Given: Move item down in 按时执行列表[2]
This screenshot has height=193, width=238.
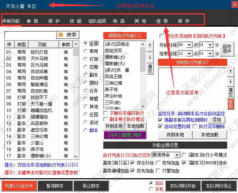Looking at the screenshot, I should [230, 81].
